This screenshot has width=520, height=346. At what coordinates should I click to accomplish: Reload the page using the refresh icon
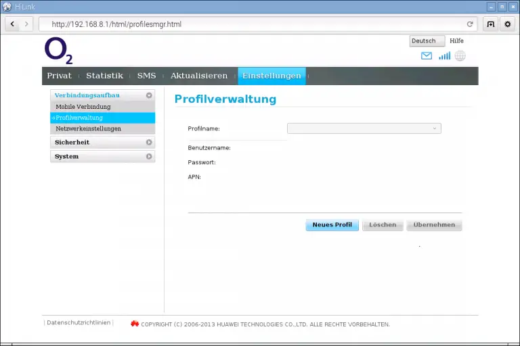click(x=470, y=24)
